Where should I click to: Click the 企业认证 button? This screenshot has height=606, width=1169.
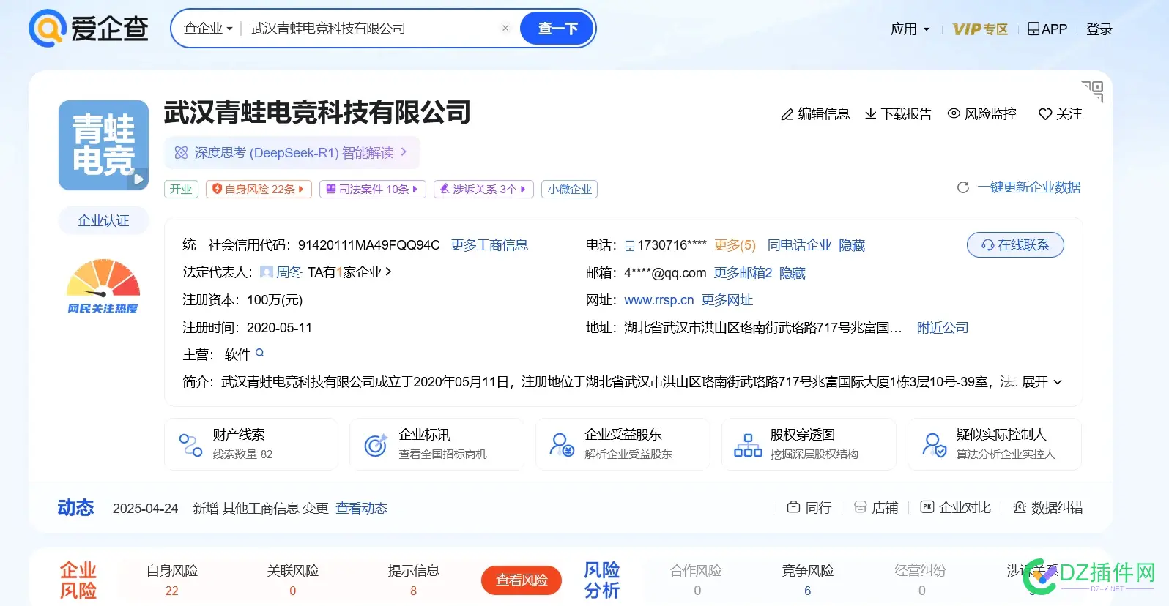point(103,220)
